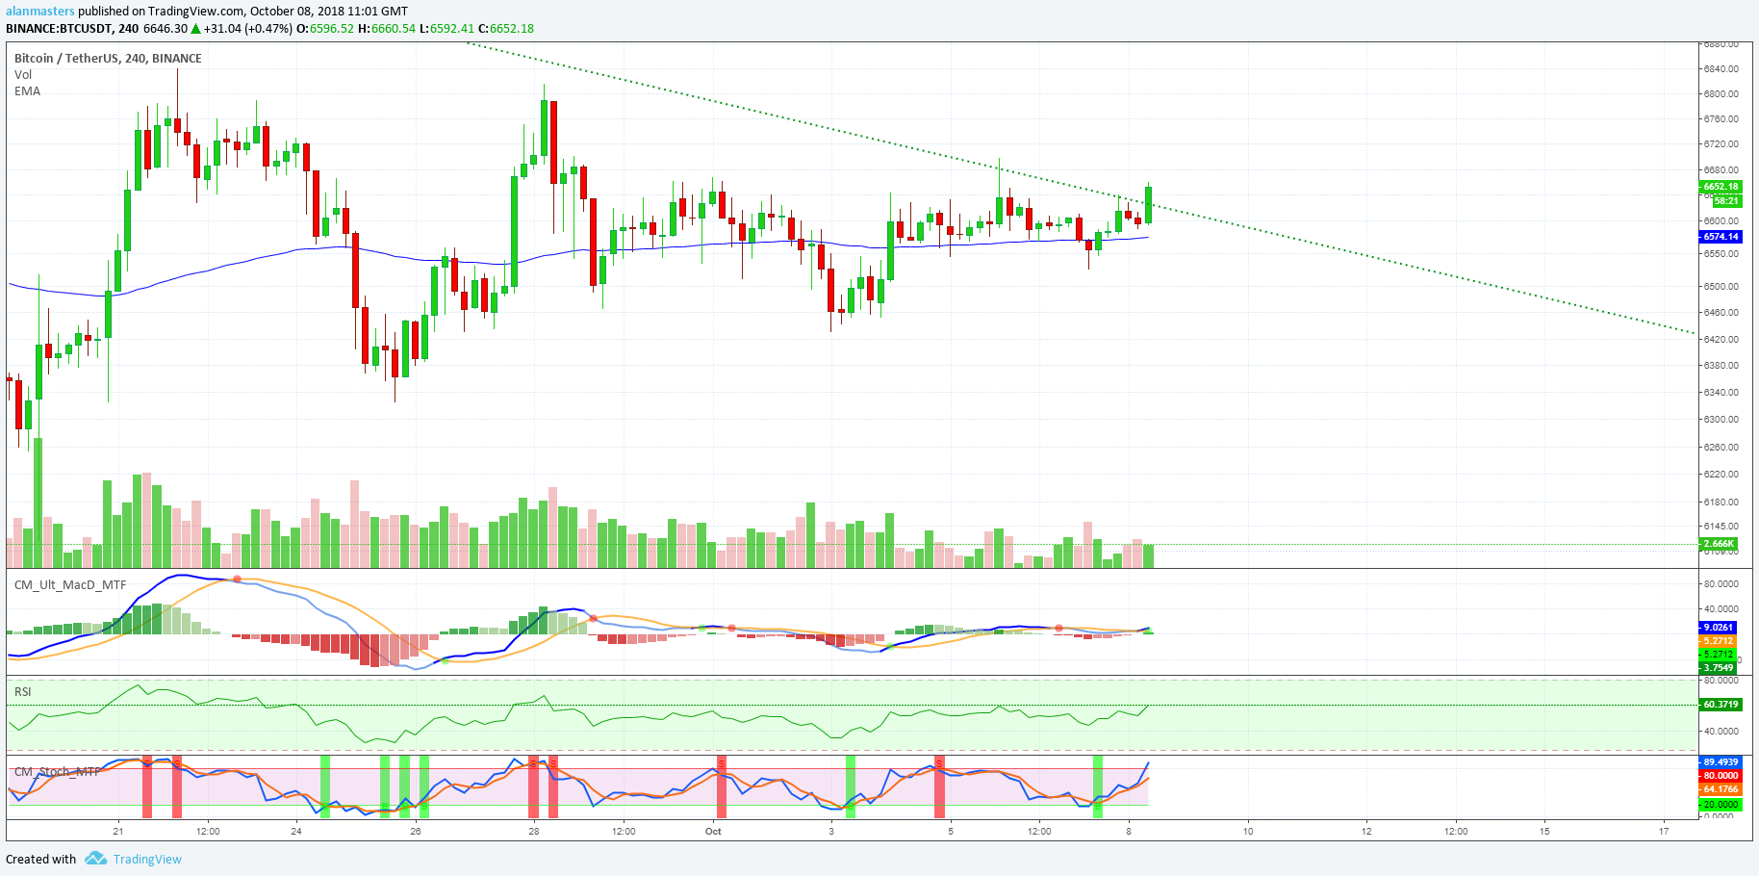Screen dimensions: 1759x876
Task: Click the 6800.00 price axis label
Action: click(x=1721, y=94)
